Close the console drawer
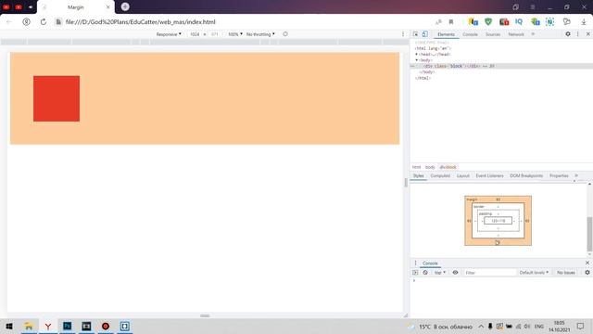 [587, 263]
